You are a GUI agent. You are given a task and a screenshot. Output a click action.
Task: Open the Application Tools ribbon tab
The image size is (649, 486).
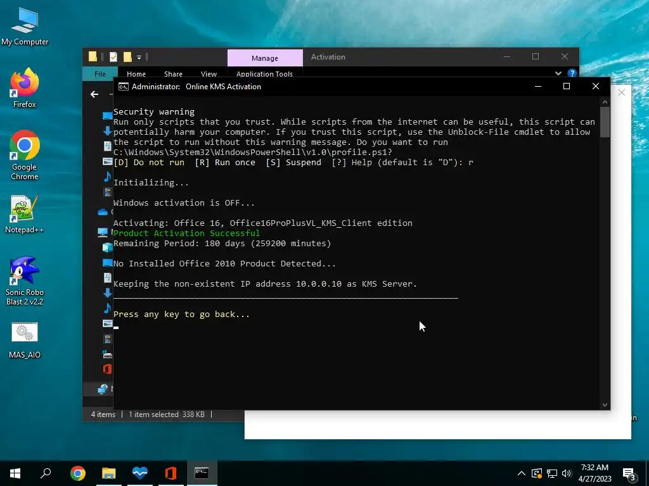(264, 73)
